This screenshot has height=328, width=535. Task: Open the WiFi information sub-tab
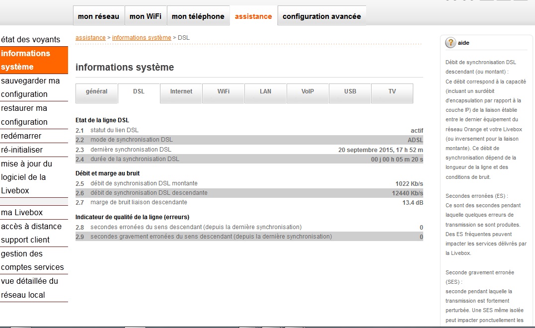[x=223, y=92]
